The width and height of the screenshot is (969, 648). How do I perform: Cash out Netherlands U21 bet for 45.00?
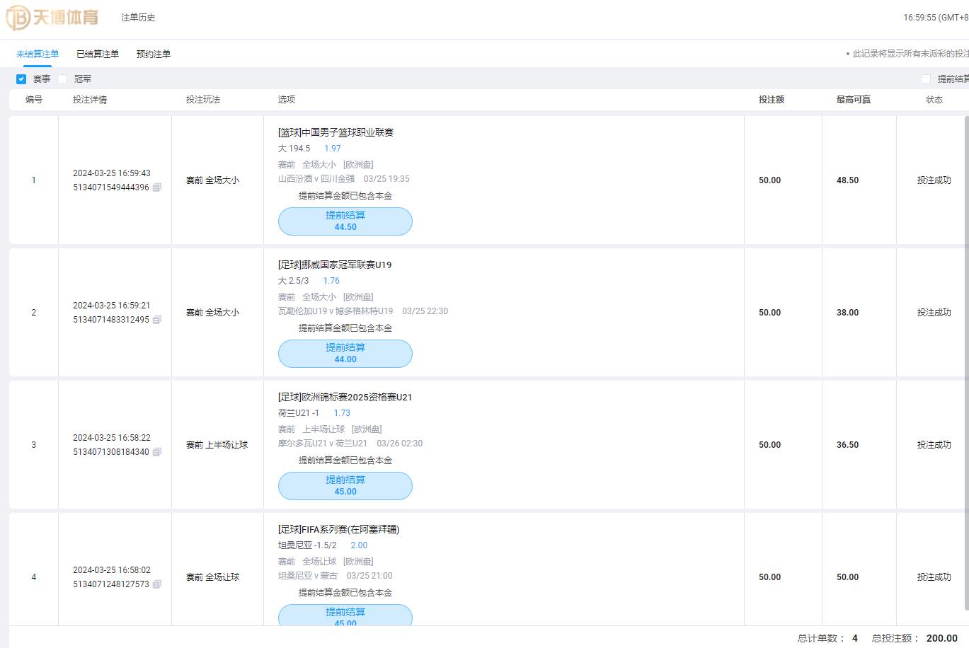(345, 486)
